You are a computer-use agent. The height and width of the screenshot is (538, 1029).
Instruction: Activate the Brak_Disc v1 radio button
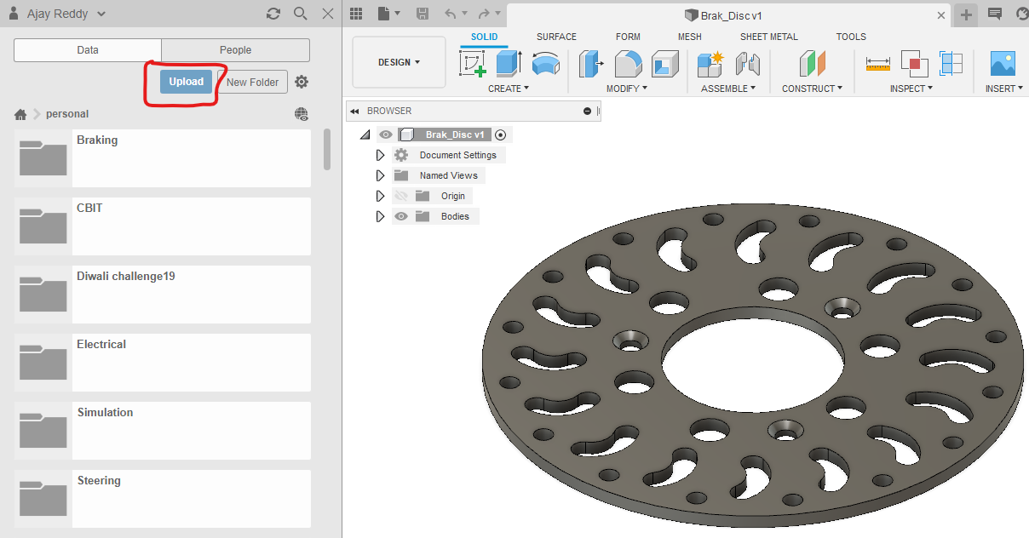point(501,134)
